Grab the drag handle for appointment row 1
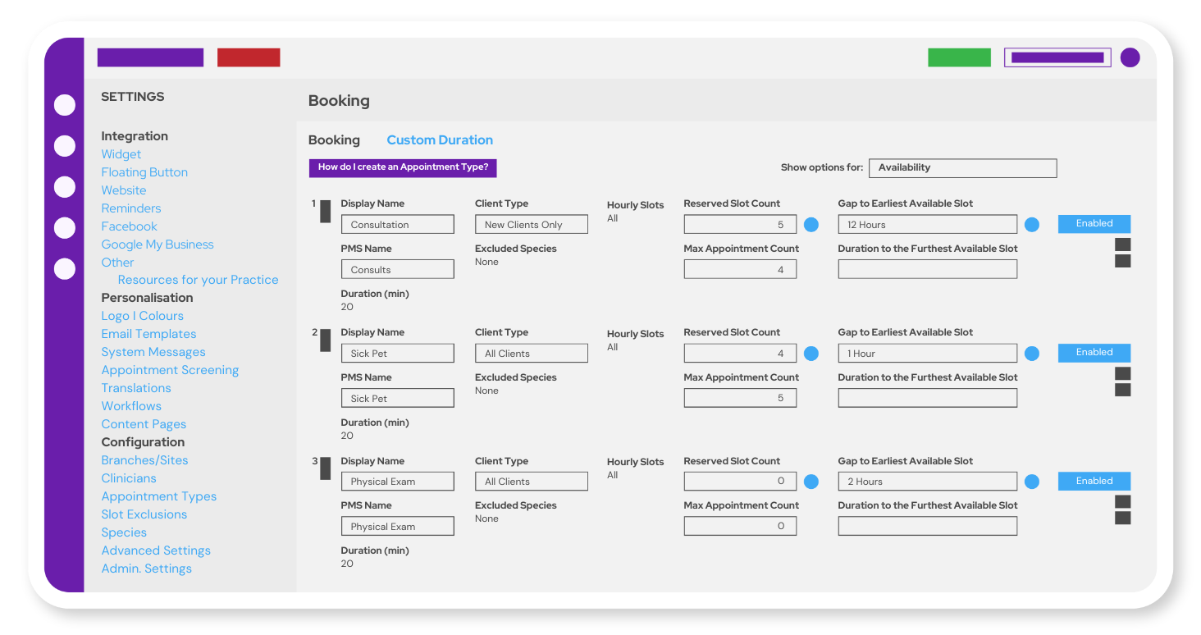Viewport: 1201px width, 635px height. point(325,212)
